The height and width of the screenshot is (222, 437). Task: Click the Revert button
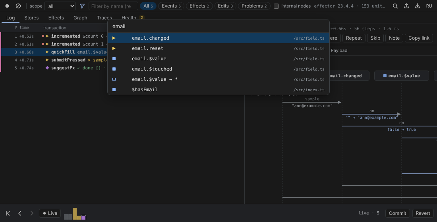coord(423,213)
